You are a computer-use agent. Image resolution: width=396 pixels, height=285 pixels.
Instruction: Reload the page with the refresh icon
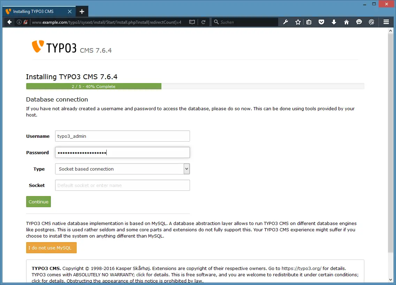click(203, 22)
